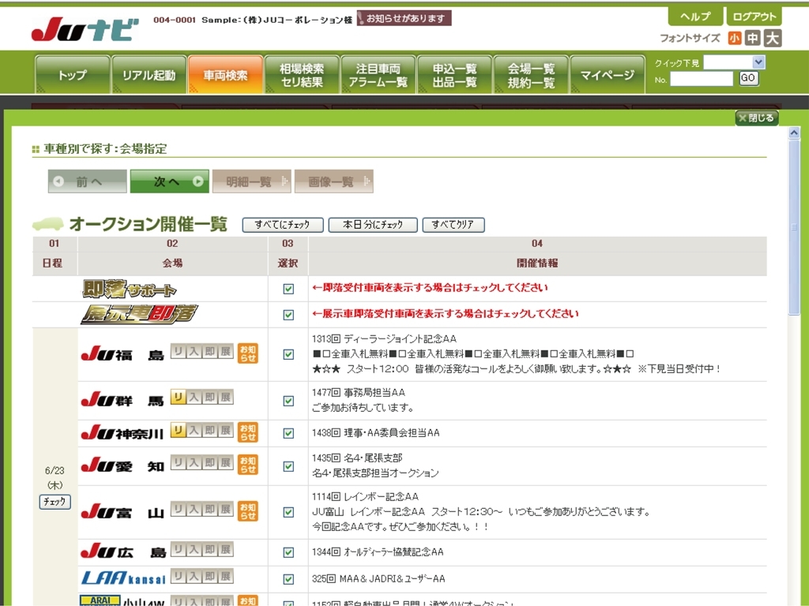The image size is (809, 606).
Task: Click the 明細一覧 button
Action: [x=252, y=181]
